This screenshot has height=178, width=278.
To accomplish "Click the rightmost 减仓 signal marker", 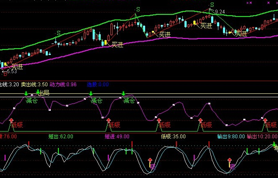I will click(x=123, y=94).
